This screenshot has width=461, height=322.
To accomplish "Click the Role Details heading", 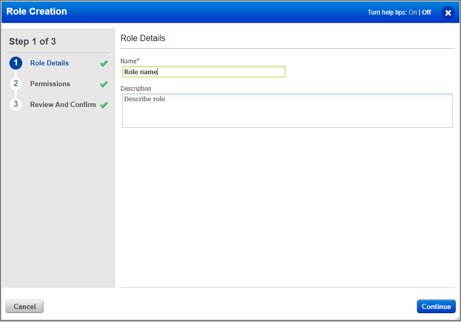I will [x=143, y=38].
